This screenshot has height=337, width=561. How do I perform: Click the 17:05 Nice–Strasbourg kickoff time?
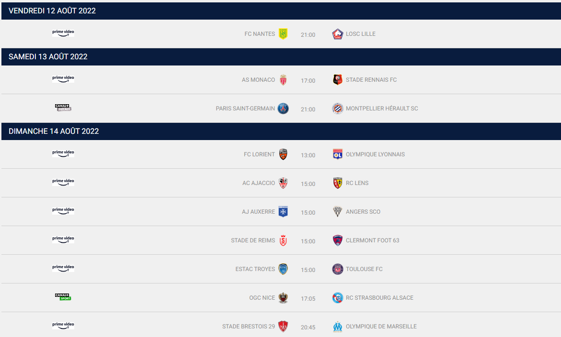(308, 299)
